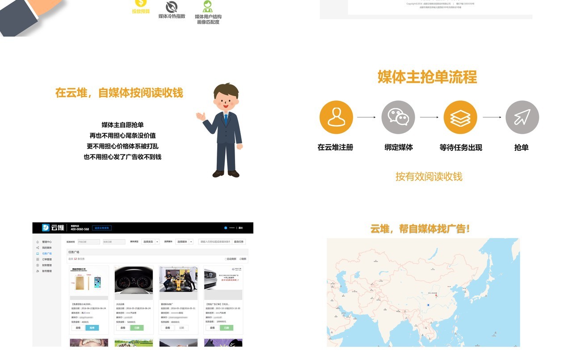This screenshot has width=572, height=357.
Task: Click the 返回云堆官网 button
Action: pyautogui.click(x=102, y=228)
